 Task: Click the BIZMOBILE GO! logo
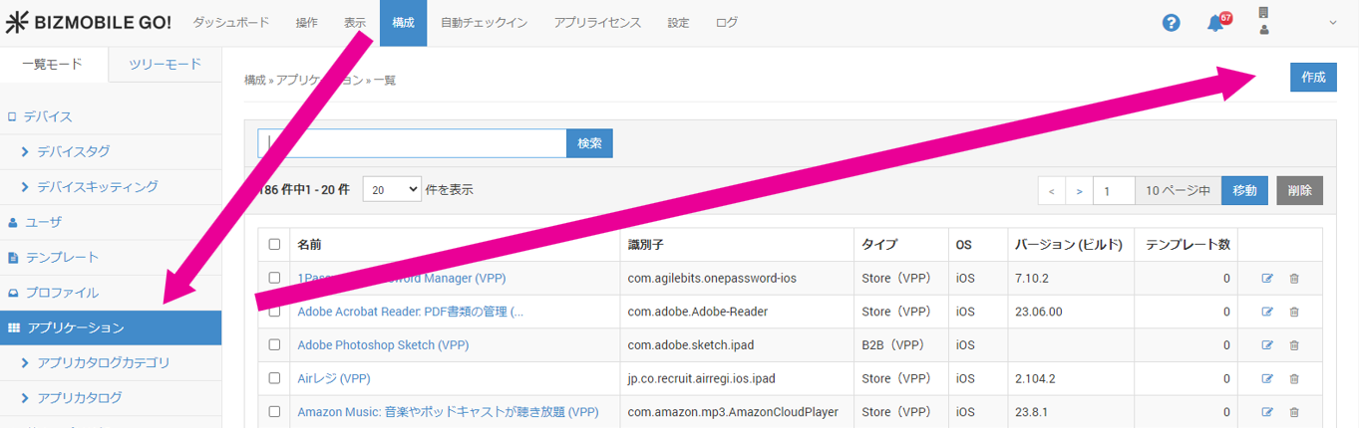click(x=88, y=23)
